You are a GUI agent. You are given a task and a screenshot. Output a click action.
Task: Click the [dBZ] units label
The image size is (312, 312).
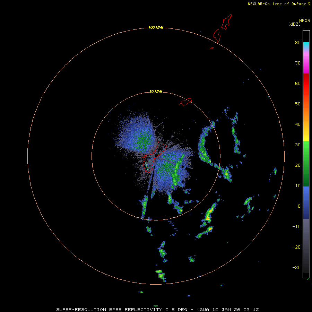click(294, 24)
